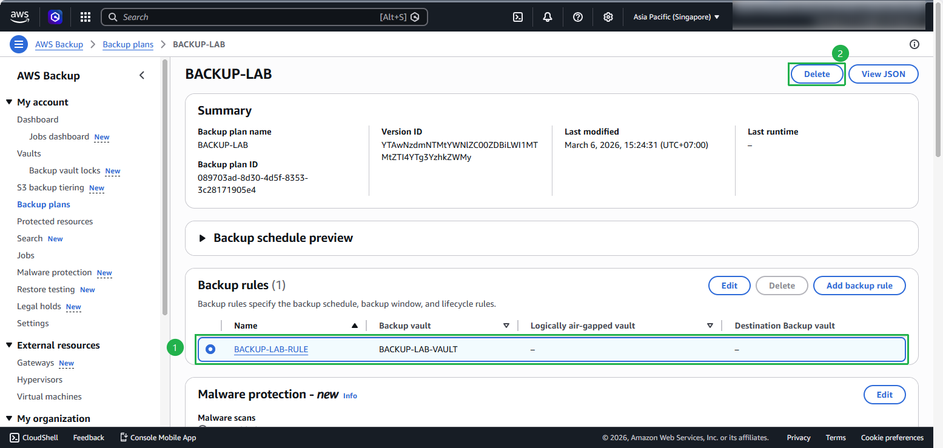
Task: Focus the top Search input field
Action: pos(264,17)
